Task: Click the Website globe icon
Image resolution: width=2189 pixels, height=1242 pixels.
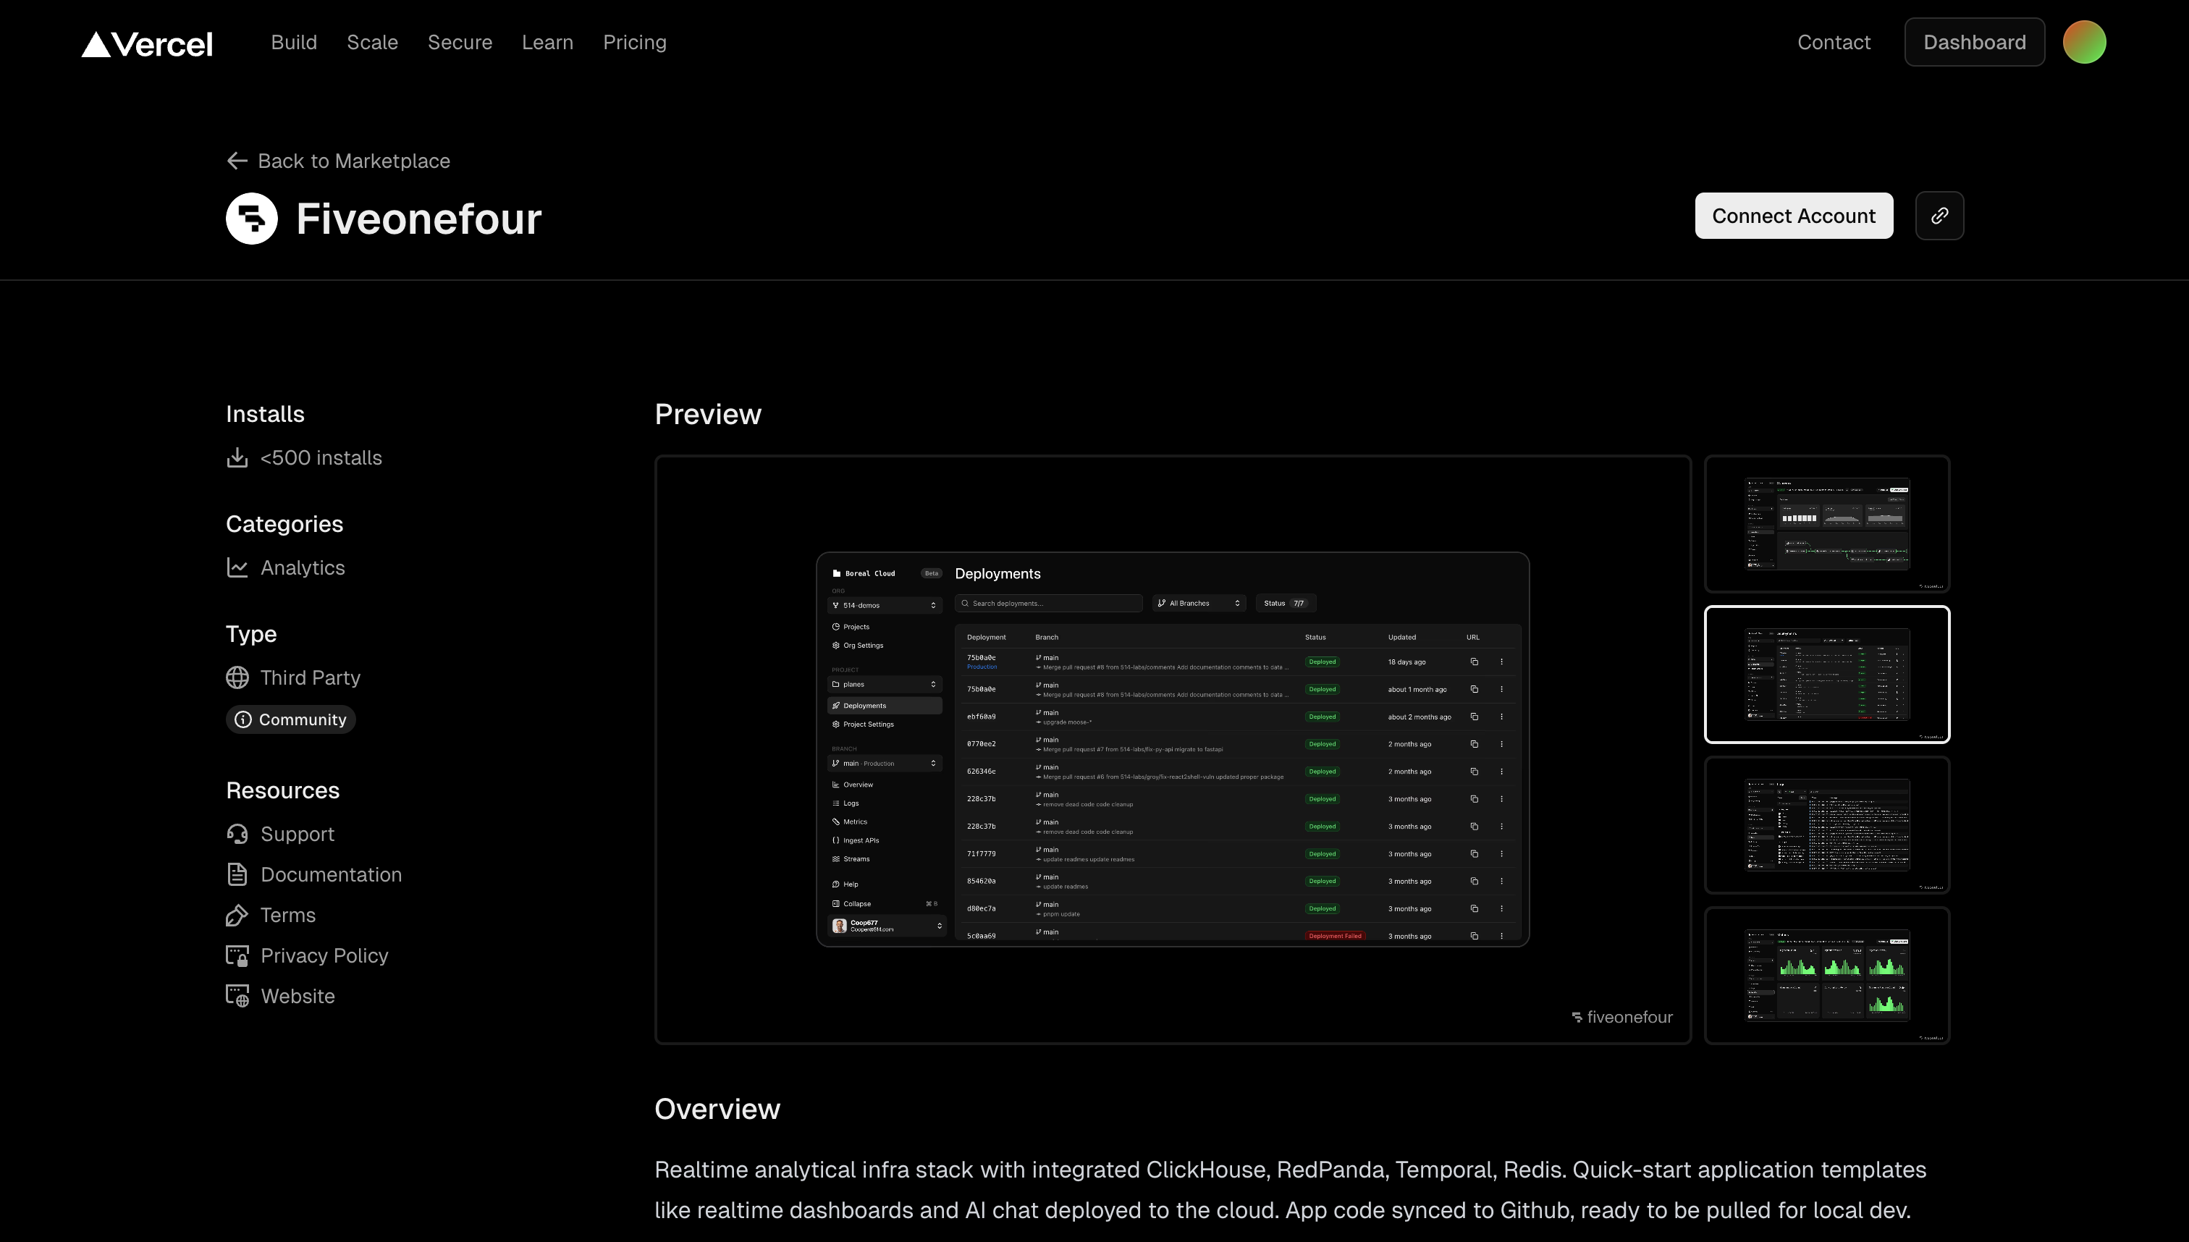Action: coord(237,997)
